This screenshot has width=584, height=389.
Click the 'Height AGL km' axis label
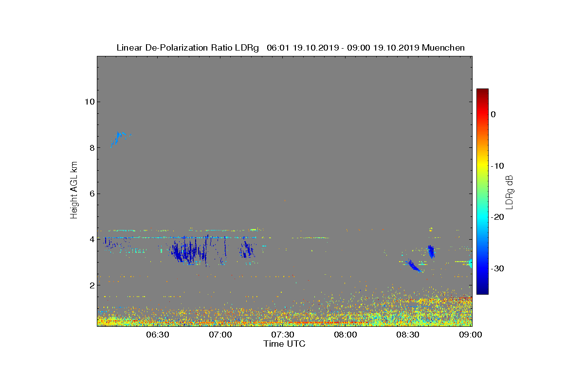pyautogui.click(x=74, y=190)
